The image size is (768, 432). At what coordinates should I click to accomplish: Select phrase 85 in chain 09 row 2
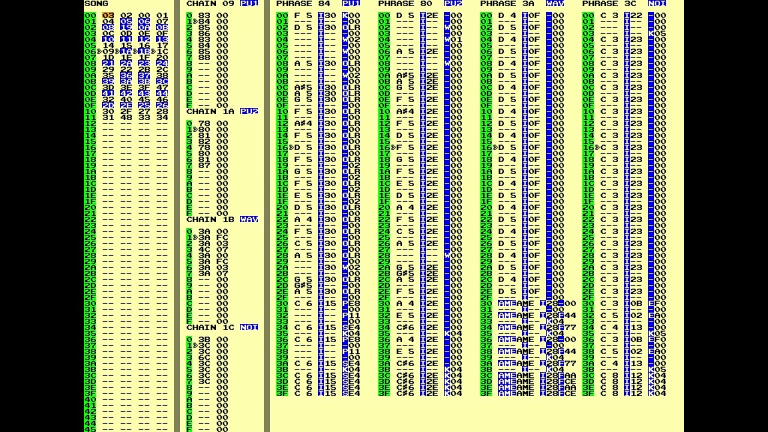(204, 28)
